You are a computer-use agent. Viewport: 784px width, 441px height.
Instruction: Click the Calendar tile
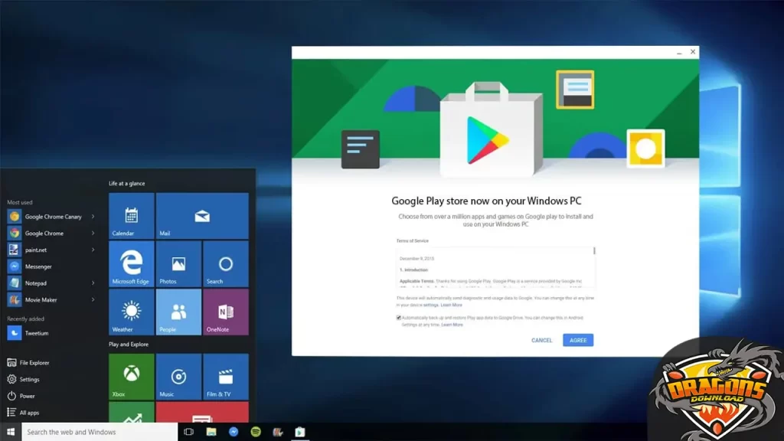pos(131,216)
